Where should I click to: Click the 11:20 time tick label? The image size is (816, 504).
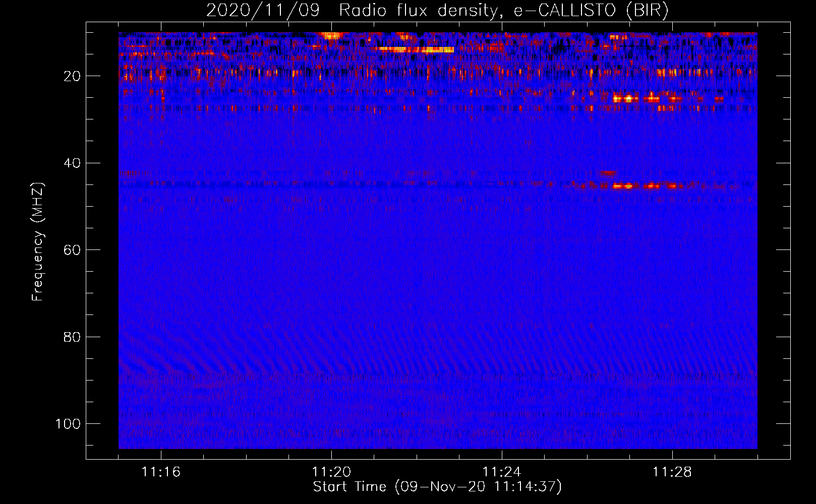[x=331, y=472]
